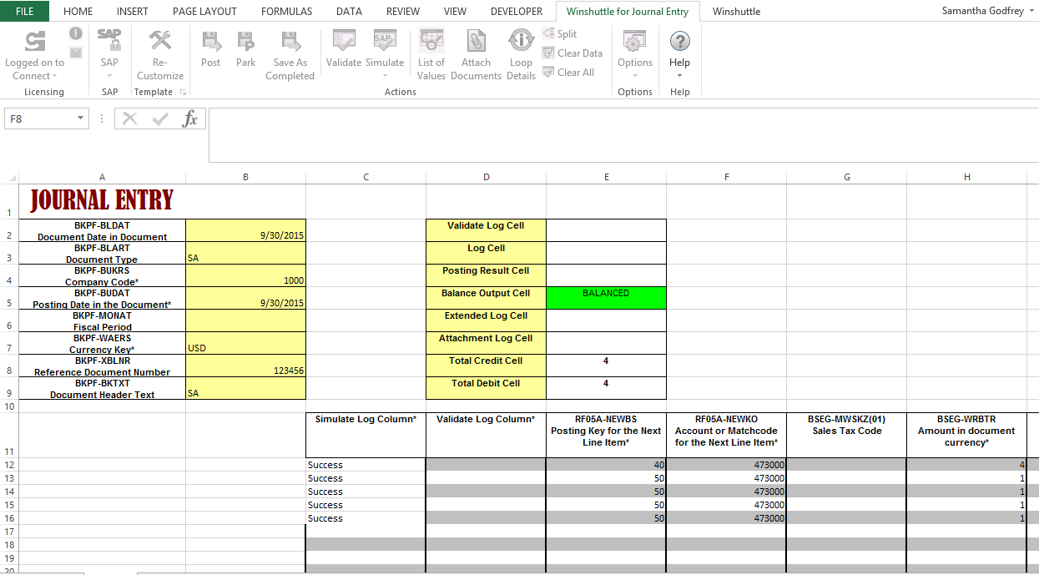Switch to the DEVELOPER tab
Image resolution: width=1039 pixels, height=575 pixels.
click(x=517, y=11)
